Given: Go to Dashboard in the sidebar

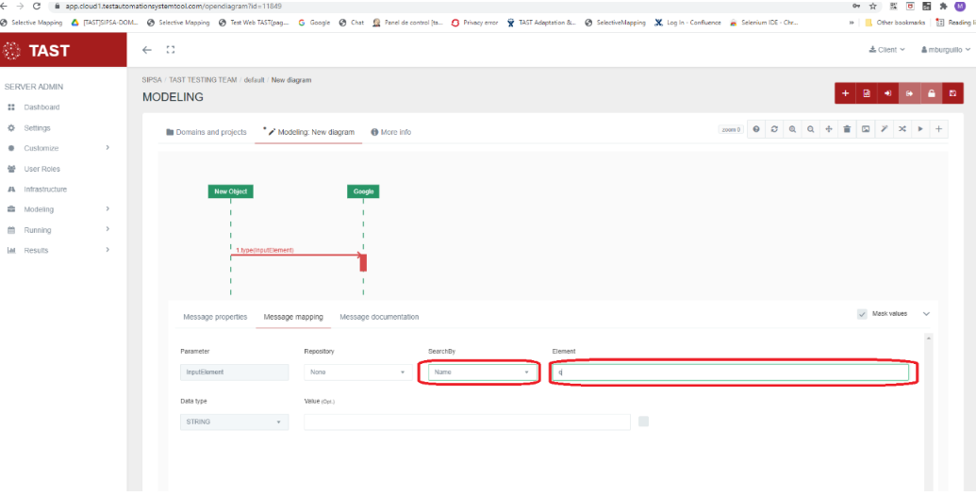Looking at the screenshot, I should click(41, 107).
